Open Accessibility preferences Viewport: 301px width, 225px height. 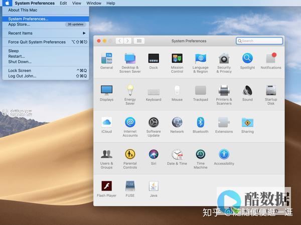[224, 157]
